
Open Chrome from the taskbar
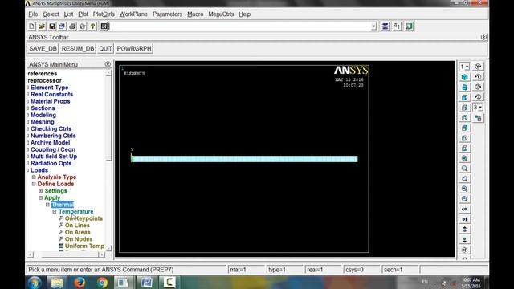point(102,282)
